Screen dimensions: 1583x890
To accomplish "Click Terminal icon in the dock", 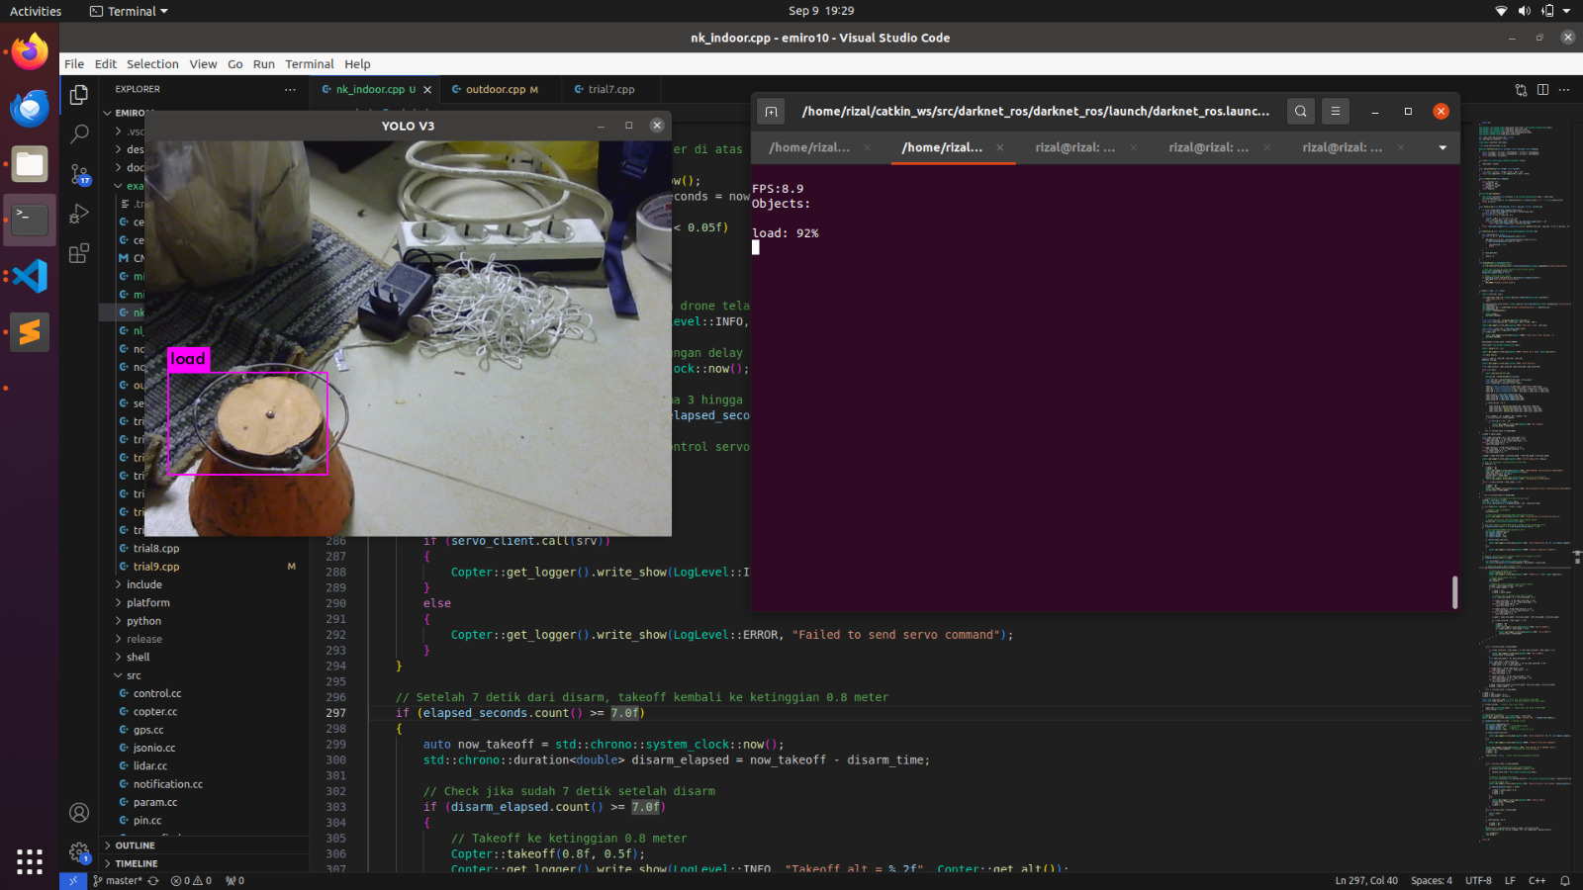I will point(30,219).
